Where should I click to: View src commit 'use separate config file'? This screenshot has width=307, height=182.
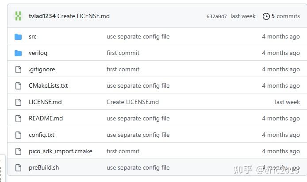[138, 37]
